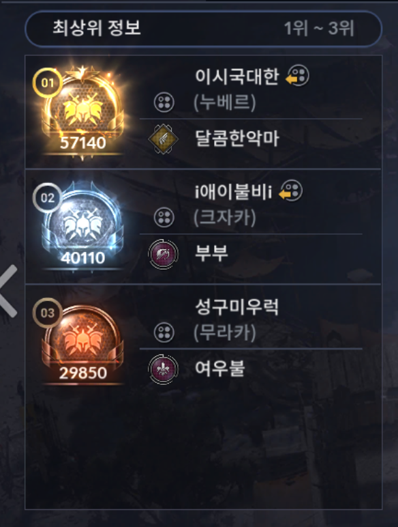Click the server icon beside (크자카)

(164, 217)
